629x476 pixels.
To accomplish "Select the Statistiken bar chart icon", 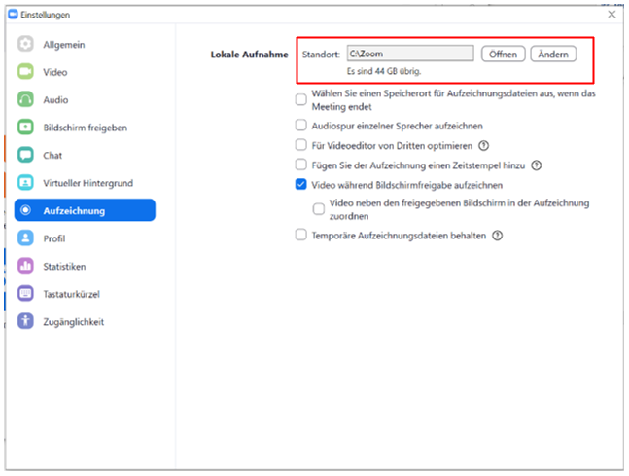I will 25,266.
